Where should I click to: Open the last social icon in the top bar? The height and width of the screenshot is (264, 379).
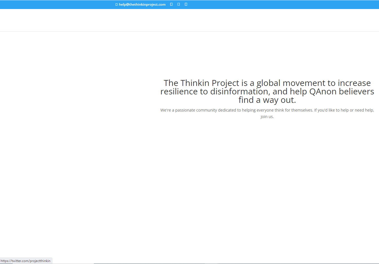[186, 4]
